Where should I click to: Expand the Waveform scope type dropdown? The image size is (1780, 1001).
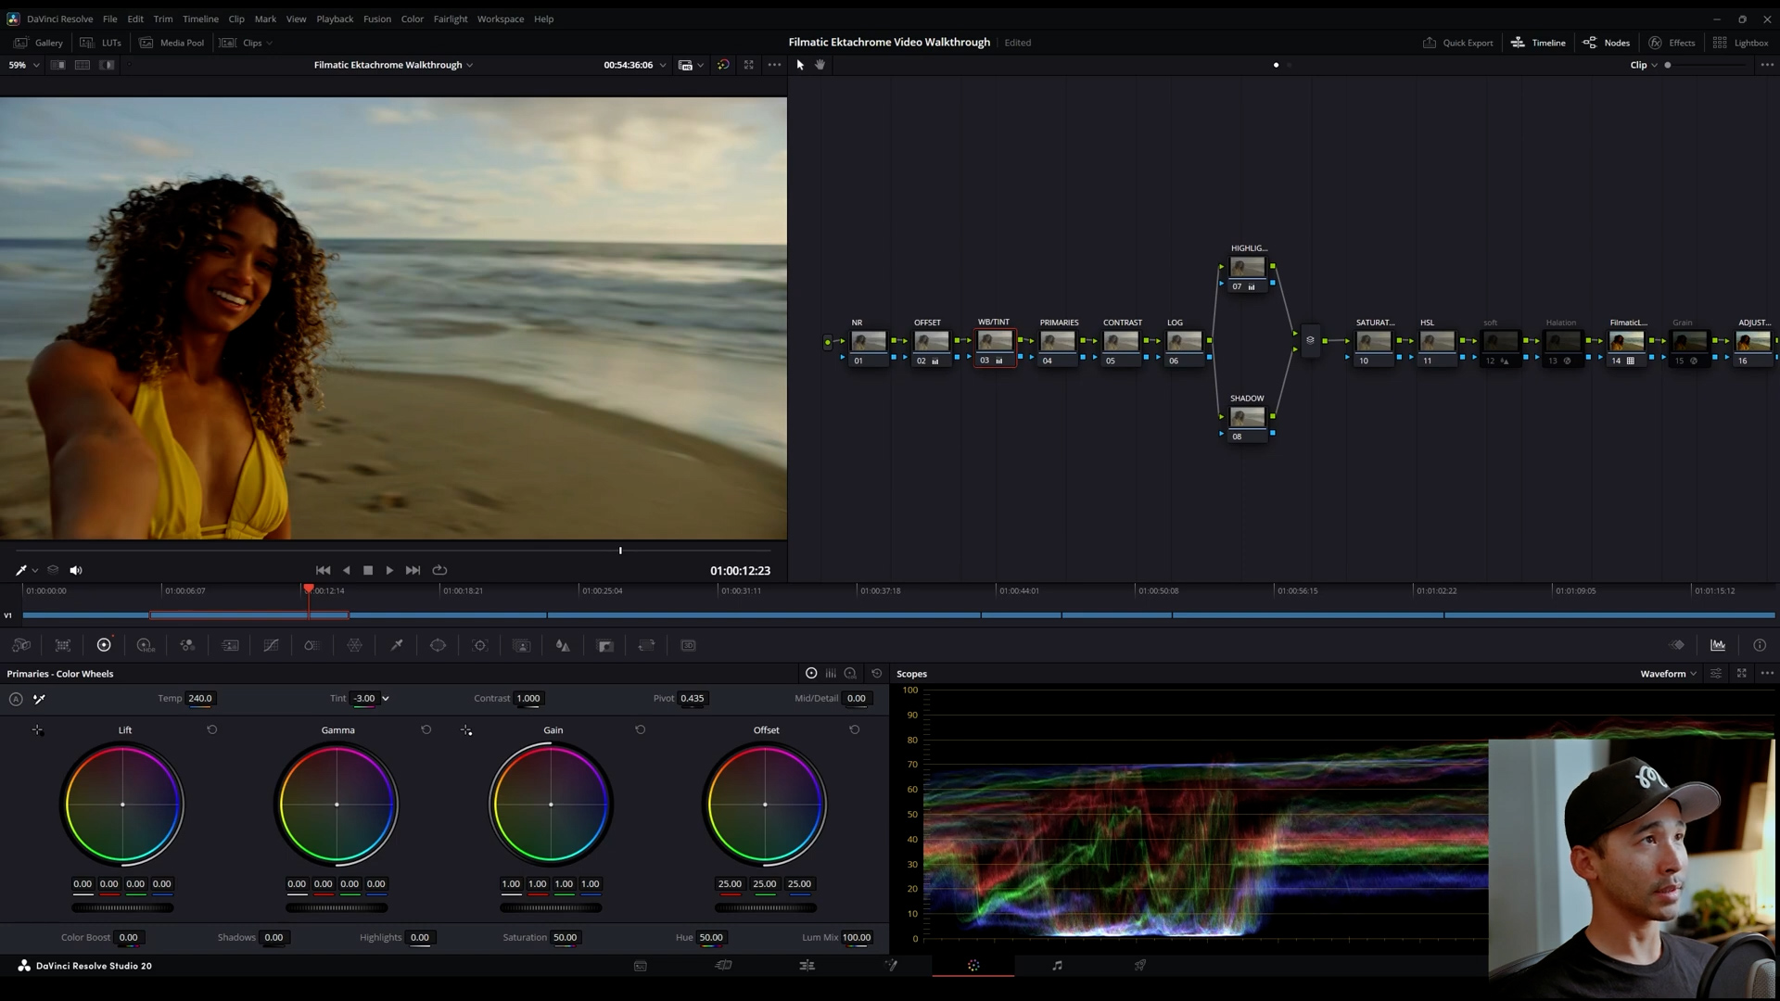tap(1668, 674)
